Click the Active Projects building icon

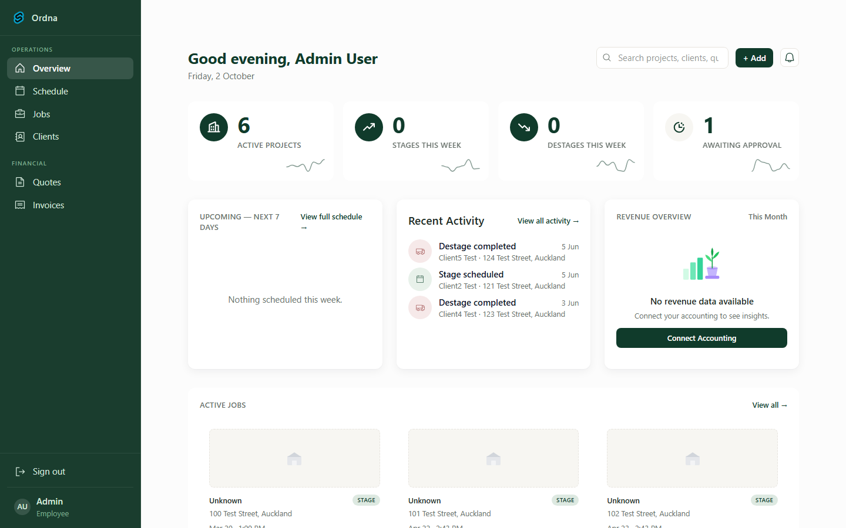click(x=214, y=127)
